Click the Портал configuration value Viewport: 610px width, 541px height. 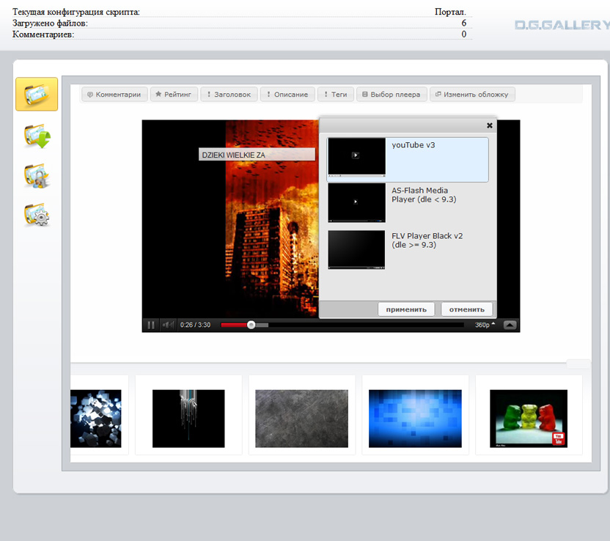[450, 12]
